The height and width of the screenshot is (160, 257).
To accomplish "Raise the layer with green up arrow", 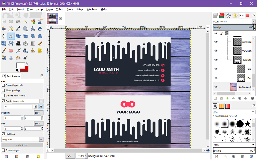I will click(x=227, y=98).
